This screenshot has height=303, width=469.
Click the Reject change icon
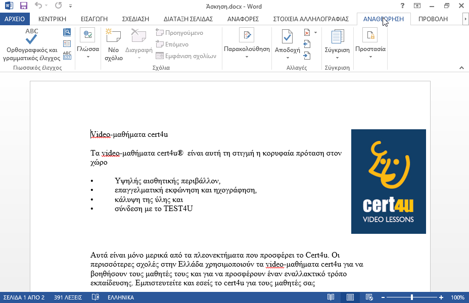(307, 32)
